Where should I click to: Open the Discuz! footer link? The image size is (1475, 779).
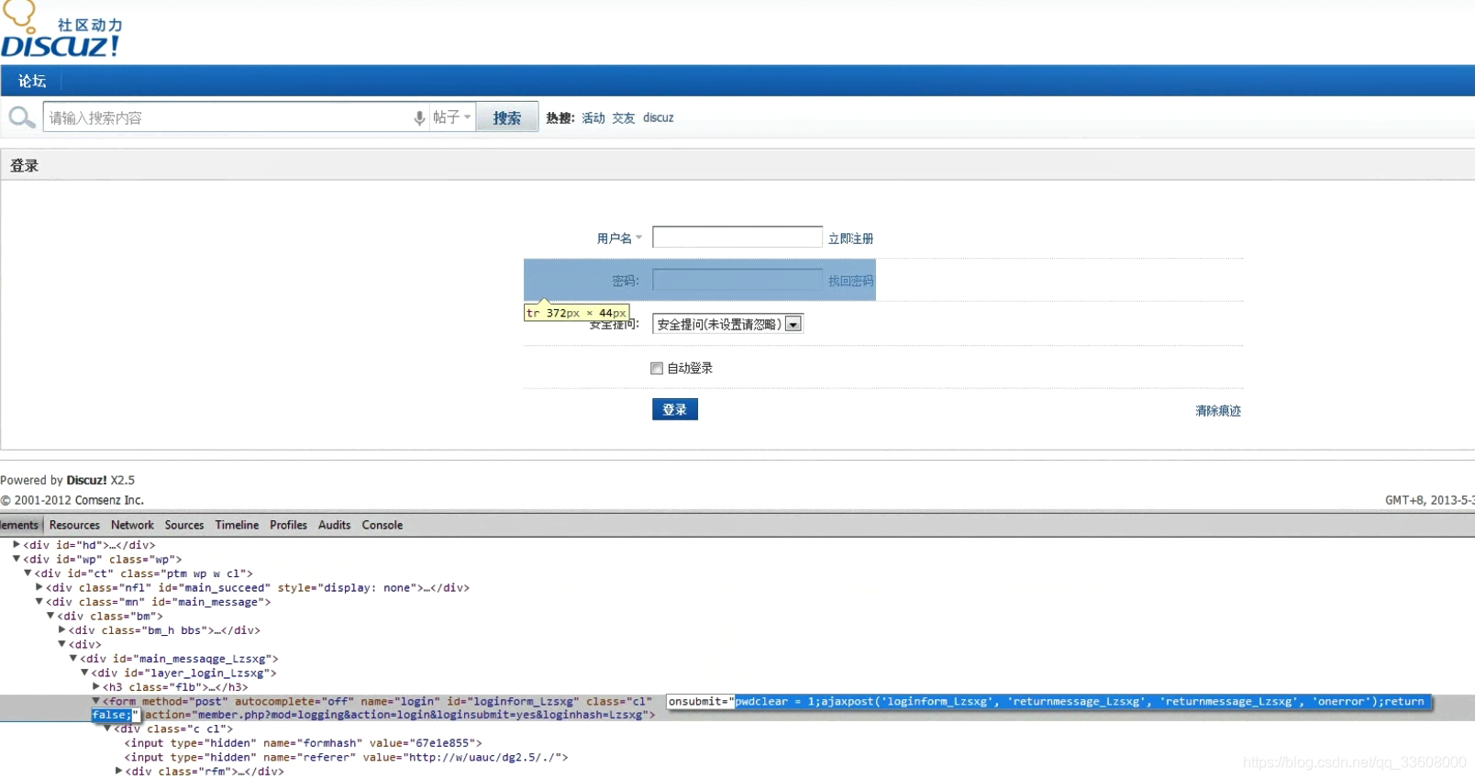click(x=86, y=480)
